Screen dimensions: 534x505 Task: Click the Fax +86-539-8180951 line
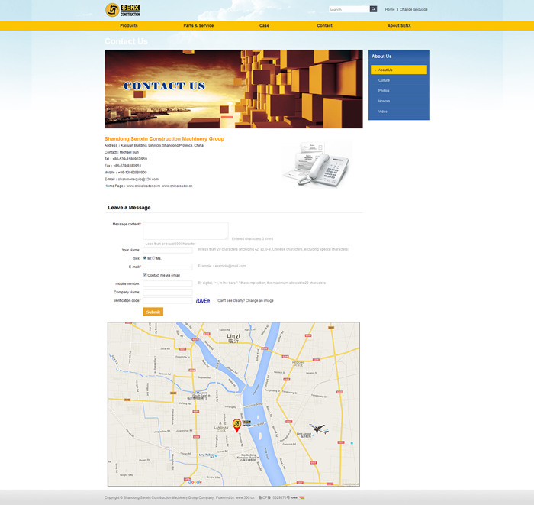pos(123,166)
